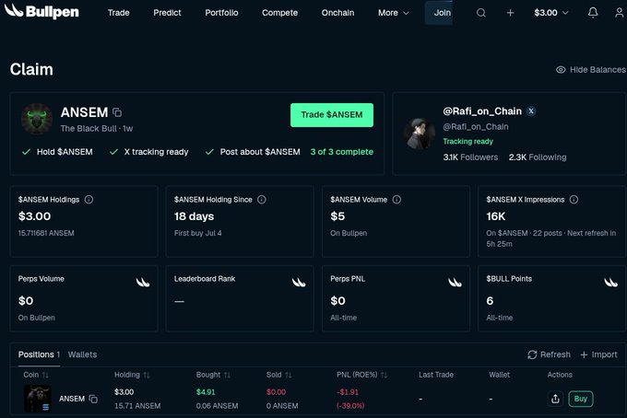Sort by PNL (ROE%) column
The height and width of the screenshot is (418, 627).
(x=361, y=375)
